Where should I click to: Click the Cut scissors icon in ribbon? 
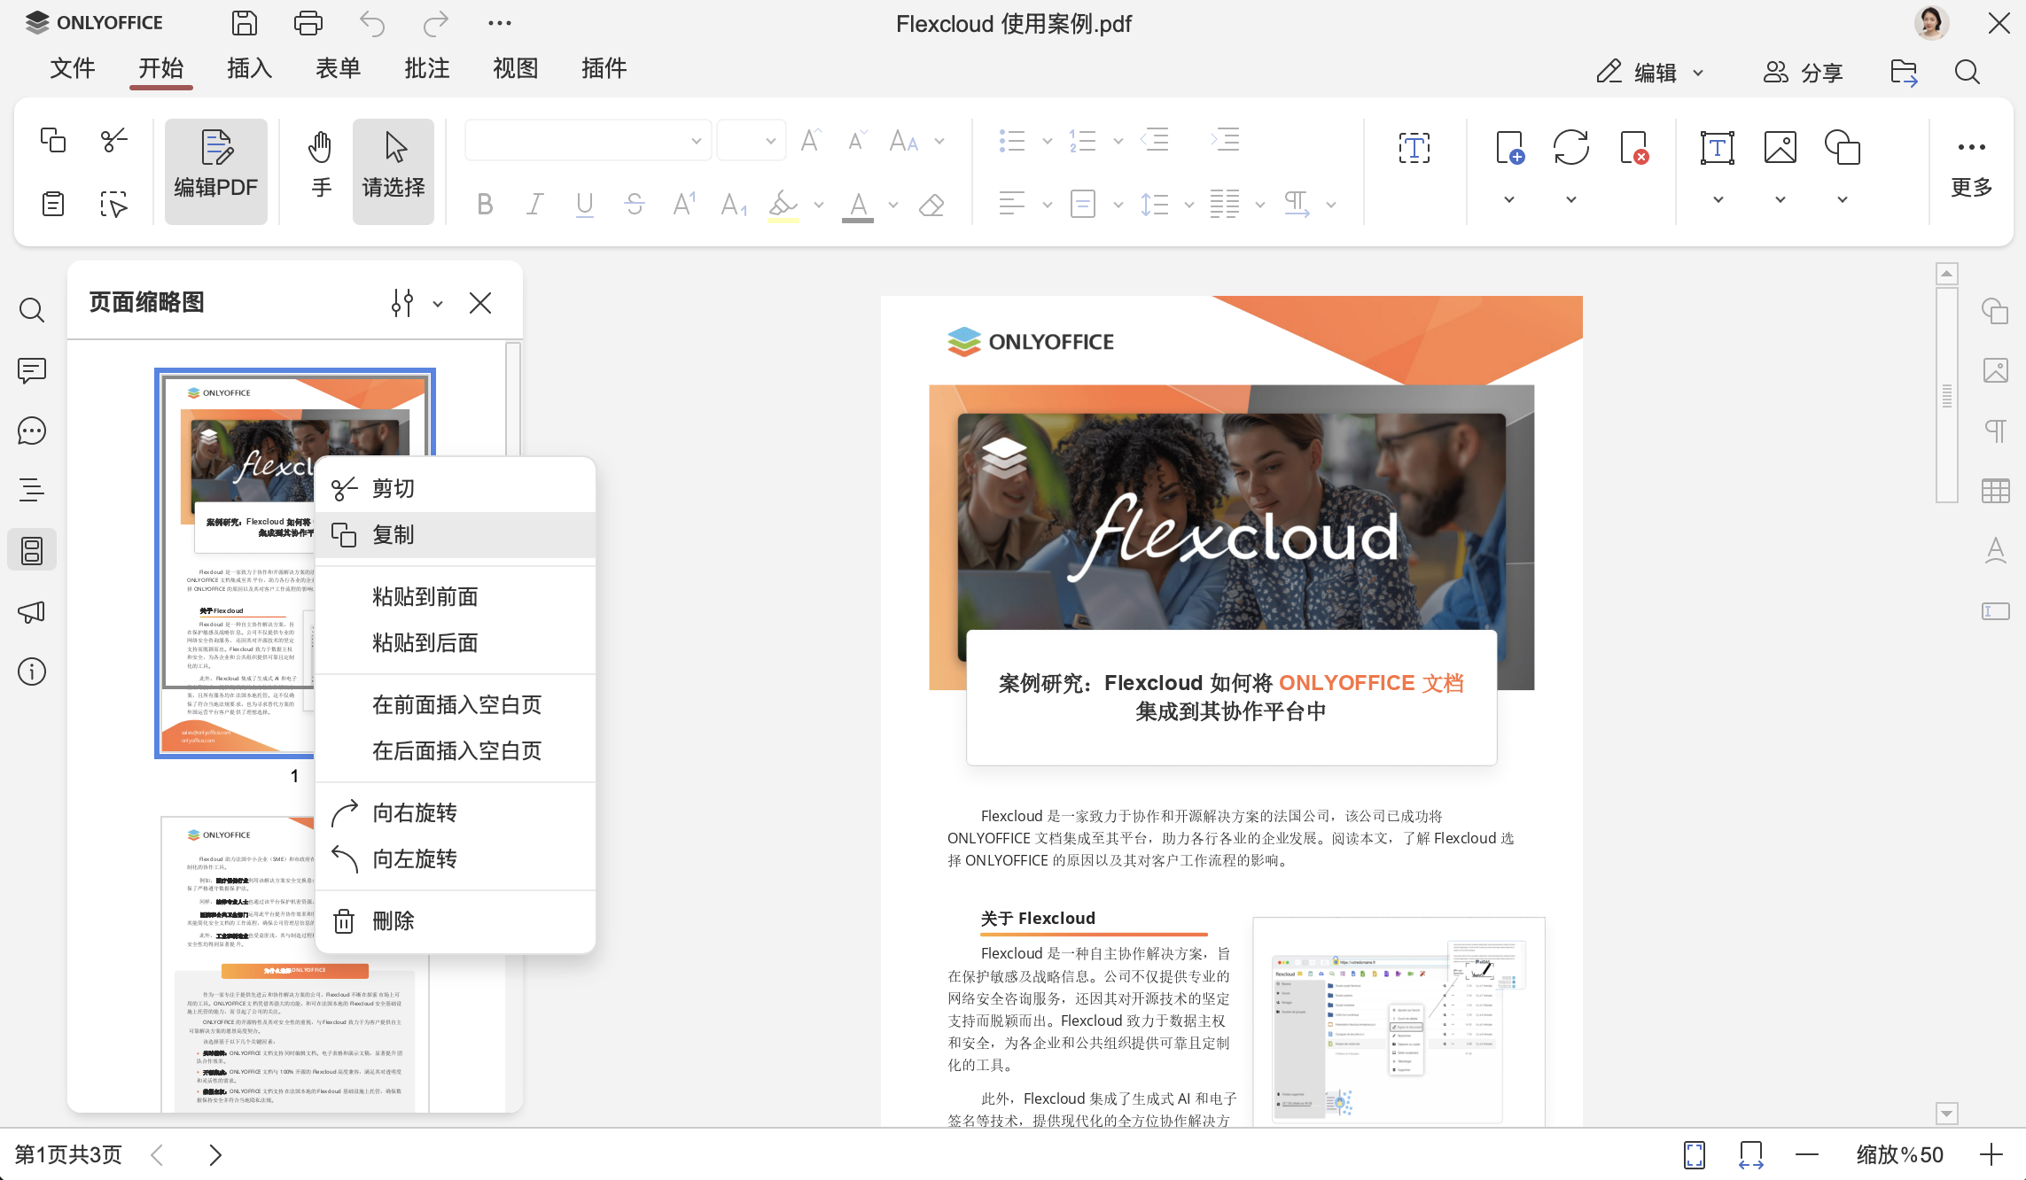click(x=113, y=140)
